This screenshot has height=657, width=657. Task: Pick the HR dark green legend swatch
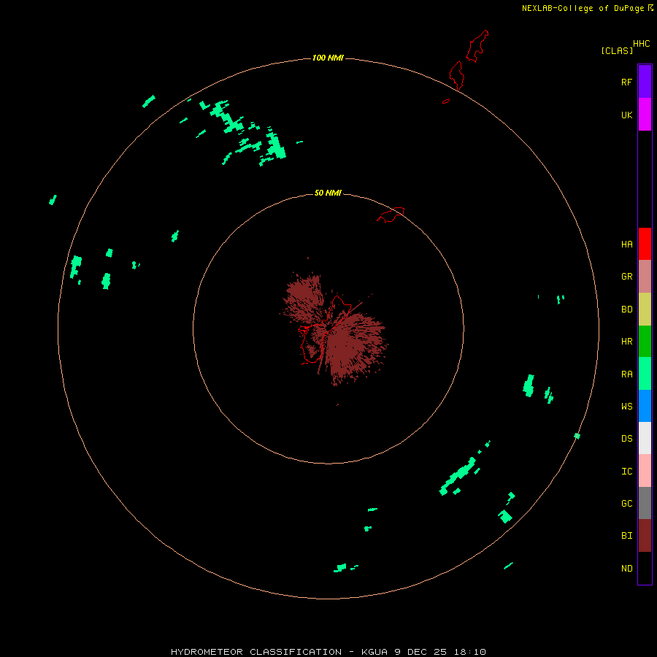click(x=645, y=342)
